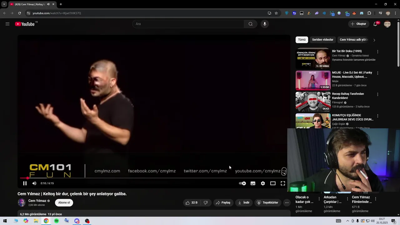Click the search magnifier button
Screen dimensions: 400x225
point(251,24)
